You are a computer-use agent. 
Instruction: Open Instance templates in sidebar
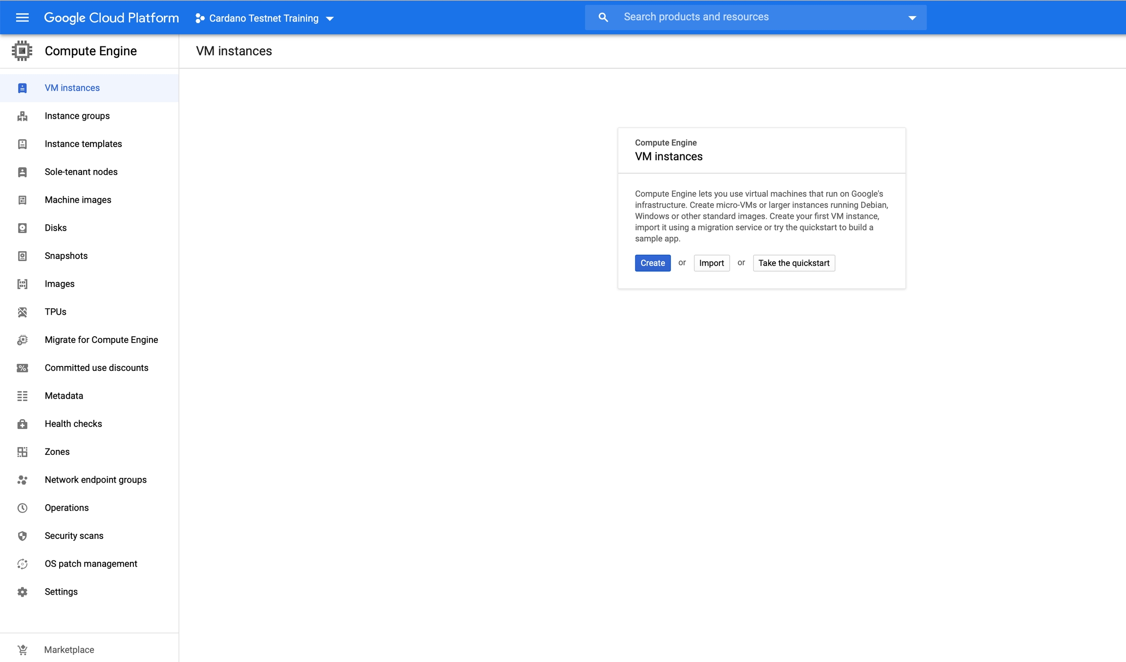tap(83, 144)
